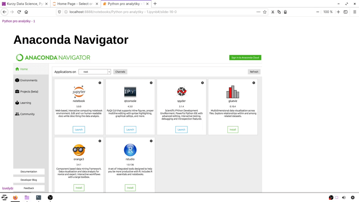The width and height of the screenshot is (359, 202).
Task: Install the orange3 application
Action: click(x=79, y=188)
